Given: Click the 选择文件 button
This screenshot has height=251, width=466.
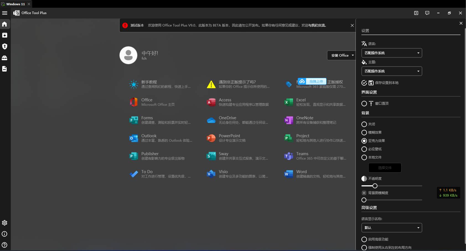Looking at the screenshot, I should (x=384, y=168).
